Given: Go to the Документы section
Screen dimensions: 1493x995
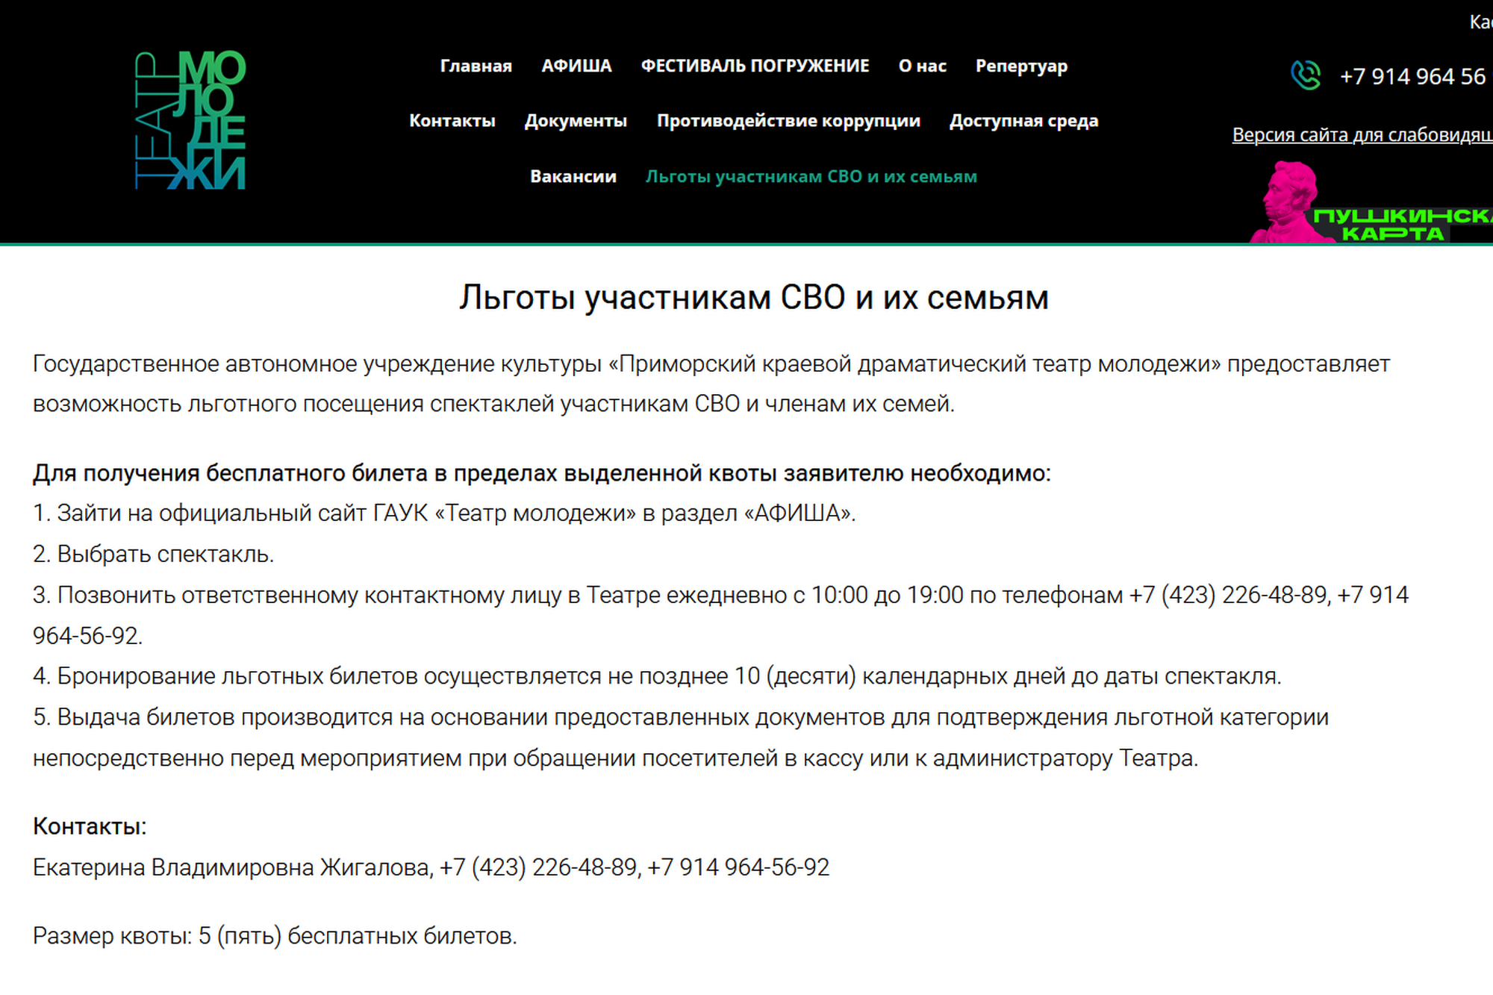Looking at the screenshot, I should point(576,121).
